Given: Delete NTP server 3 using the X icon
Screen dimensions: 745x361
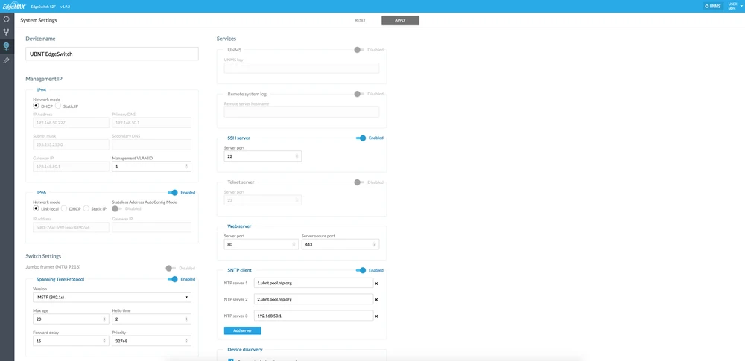Looking at the screenshot, I should point(376,316).
